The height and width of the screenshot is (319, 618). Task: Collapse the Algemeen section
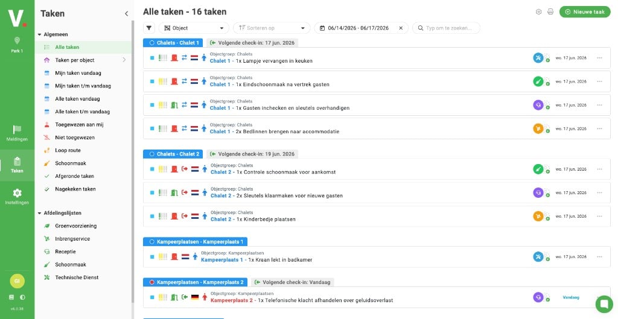[39, 34]
